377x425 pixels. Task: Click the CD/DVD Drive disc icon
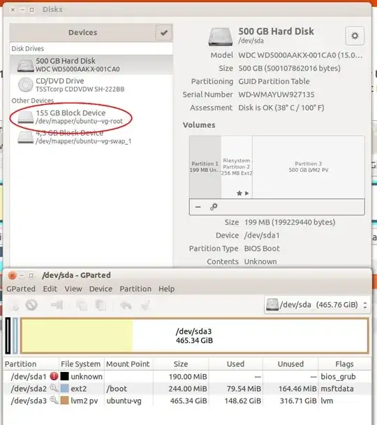coord(25,85)
